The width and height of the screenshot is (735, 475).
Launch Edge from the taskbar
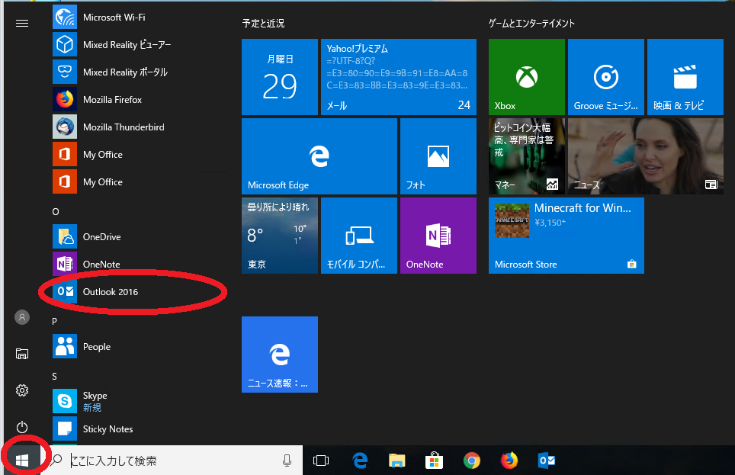pos(360,461)
